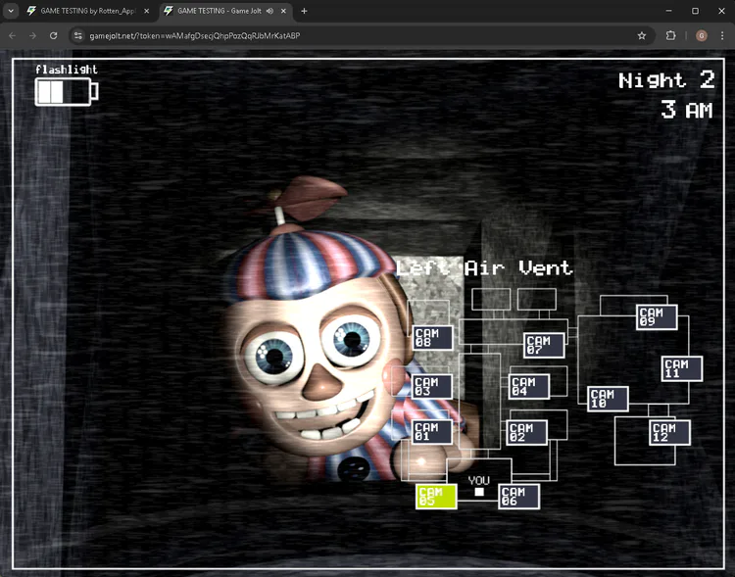View CAM 10 on the camera map
The width and height of the screenshot is (735, 577).
tap(608, 399)
